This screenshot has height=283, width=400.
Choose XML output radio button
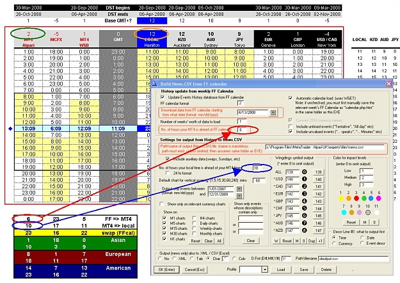(x=175, y=259)
